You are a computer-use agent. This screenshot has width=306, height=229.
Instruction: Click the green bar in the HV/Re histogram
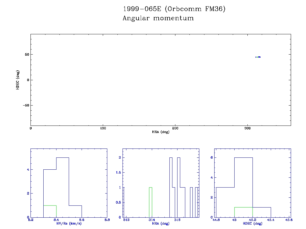pos(50,211)
